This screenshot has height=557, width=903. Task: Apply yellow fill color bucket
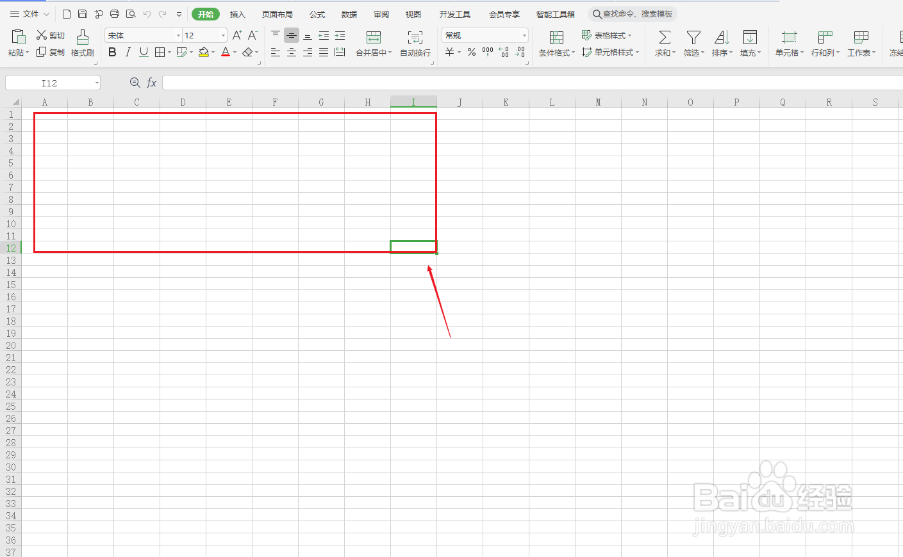click(x=204, y=52)
